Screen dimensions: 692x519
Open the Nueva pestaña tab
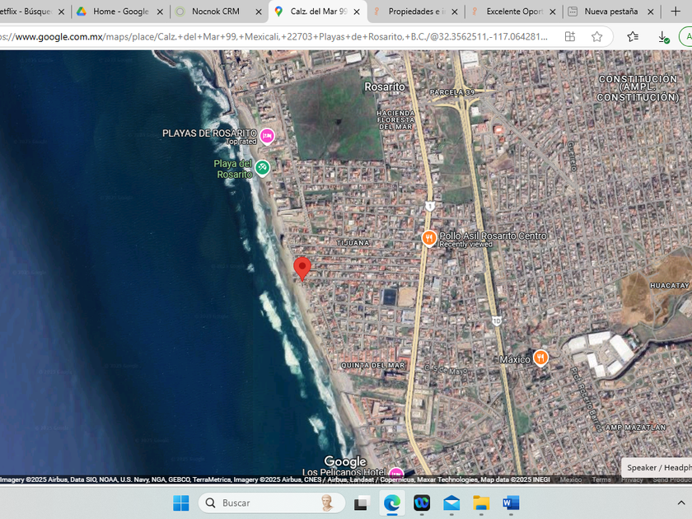pos(612,12)
